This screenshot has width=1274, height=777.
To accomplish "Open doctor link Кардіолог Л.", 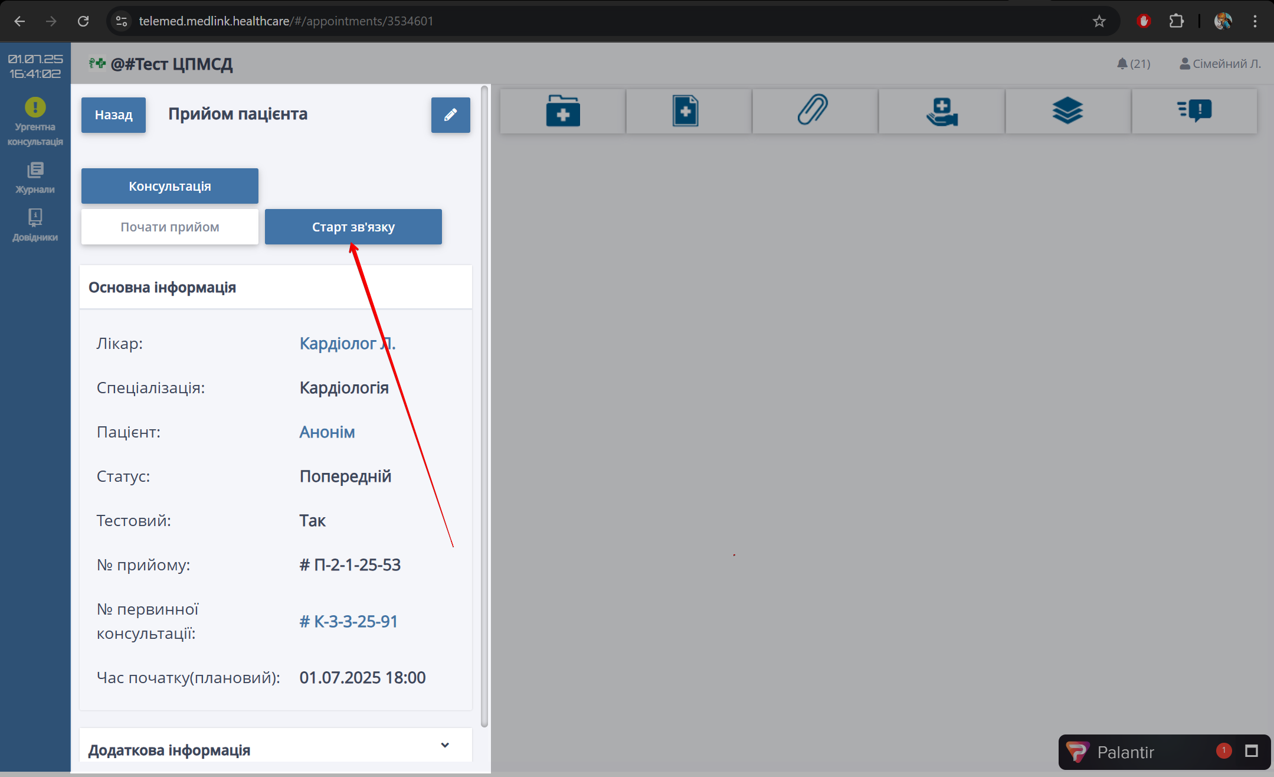I will point(347,344).
